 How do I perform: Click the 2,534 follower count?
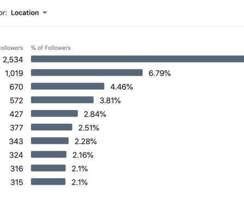(13, 60)
